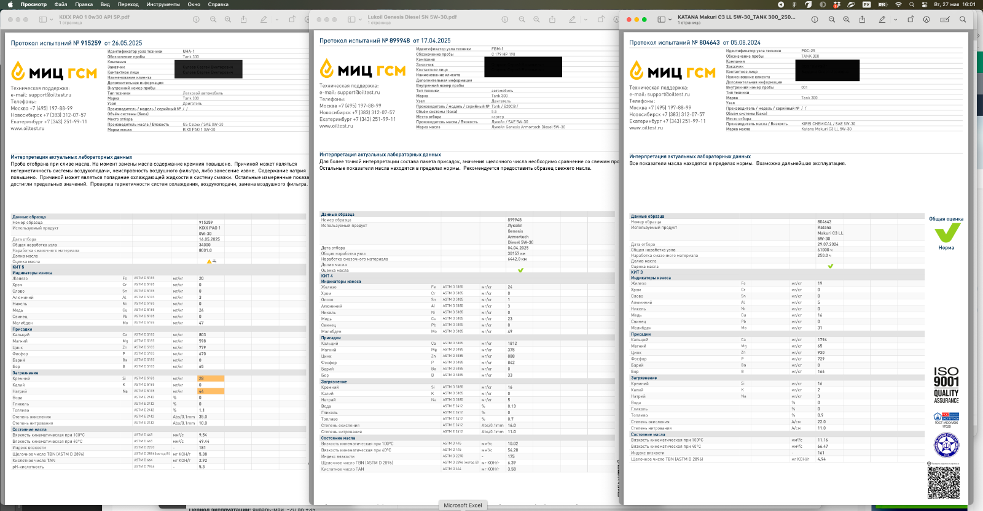Toggle sidebar in Lukoil Genesis window
Viewport: 983px width, 511px height.
pos(351,20)
